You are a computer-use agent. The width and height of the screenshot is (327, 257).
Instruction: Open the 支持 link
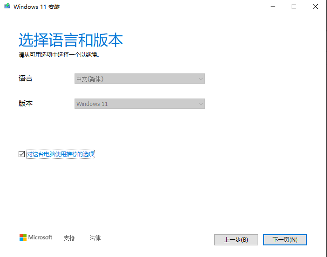click(x=69, y=238)
